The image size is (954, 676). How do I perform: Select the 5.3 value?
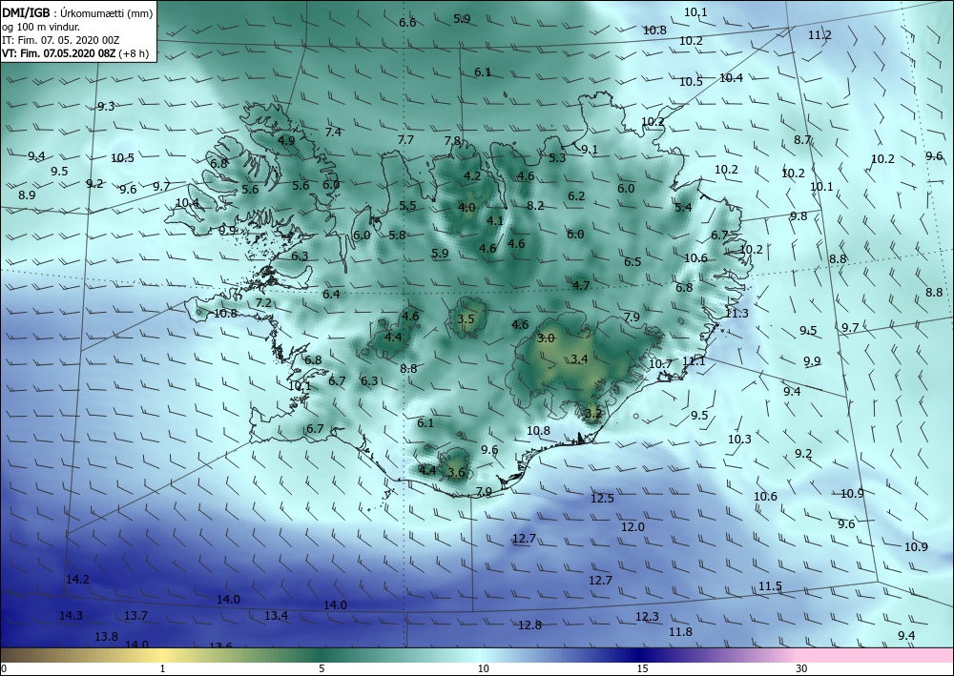[x=557, y=157]
